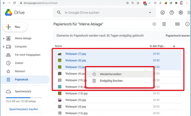Image resolution: width=191 pixels, height=116 pixels.
Task: Switch to grid layout view
Action: pyautogui.click(x=177, y=24)
